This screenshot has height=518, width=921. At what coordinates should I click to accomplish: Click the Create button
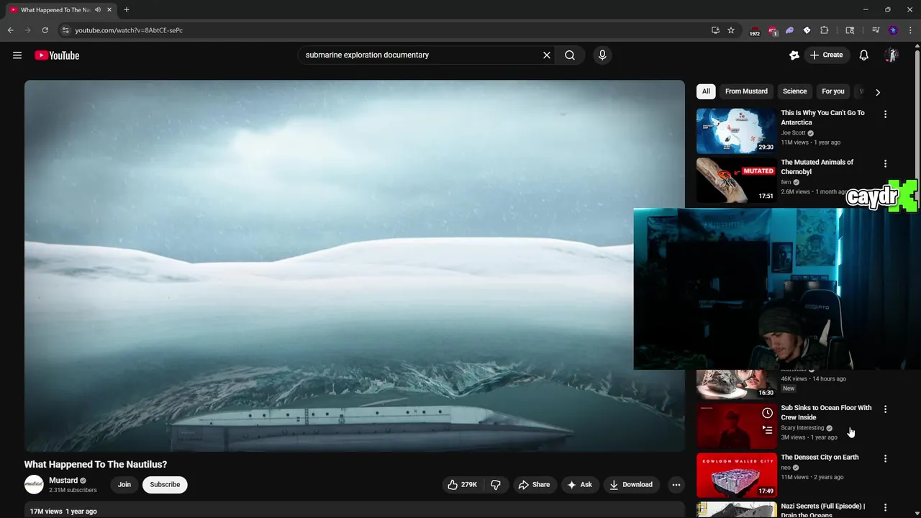(x=826, y=55)
